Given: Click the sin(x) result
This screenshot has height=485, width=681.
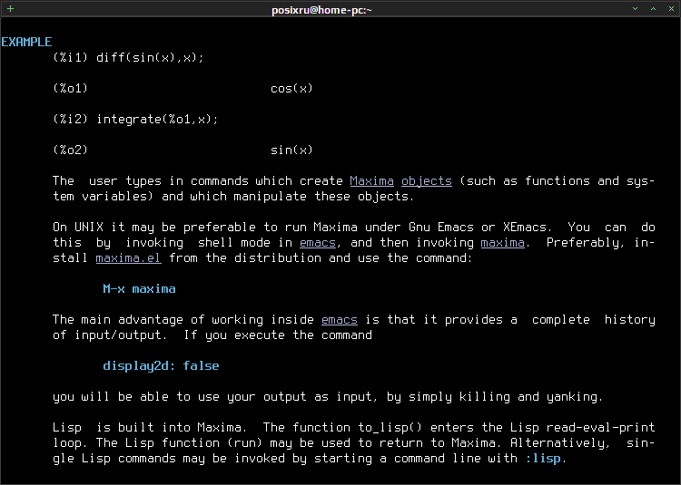Looking at the screenshot, I should pyautogui.click(x=291, y=150).
